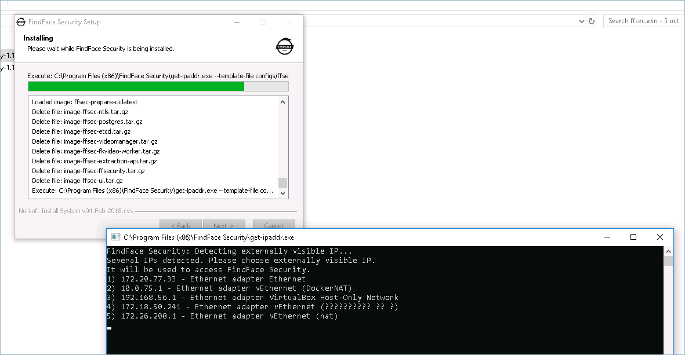Click the FindFace logo in installer header
Screen dimensions: 685x355
tap(285, 46)
